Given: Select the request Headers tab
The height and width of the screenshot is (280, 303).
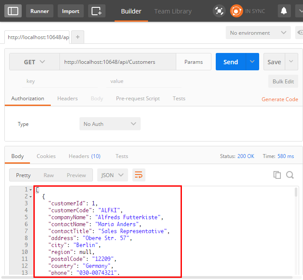Looking at the screenshot, I should coord(67,99).
